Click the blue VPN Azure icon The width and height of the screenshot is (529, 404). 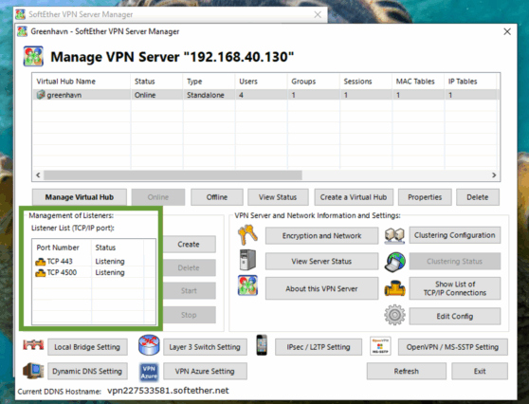[149, 372]
